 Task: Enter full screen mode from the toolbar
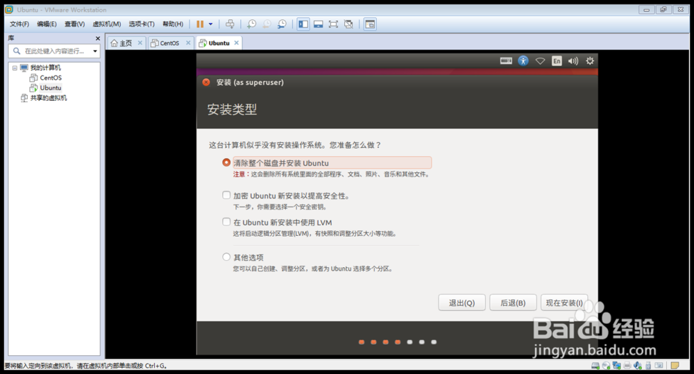[333, 24]
